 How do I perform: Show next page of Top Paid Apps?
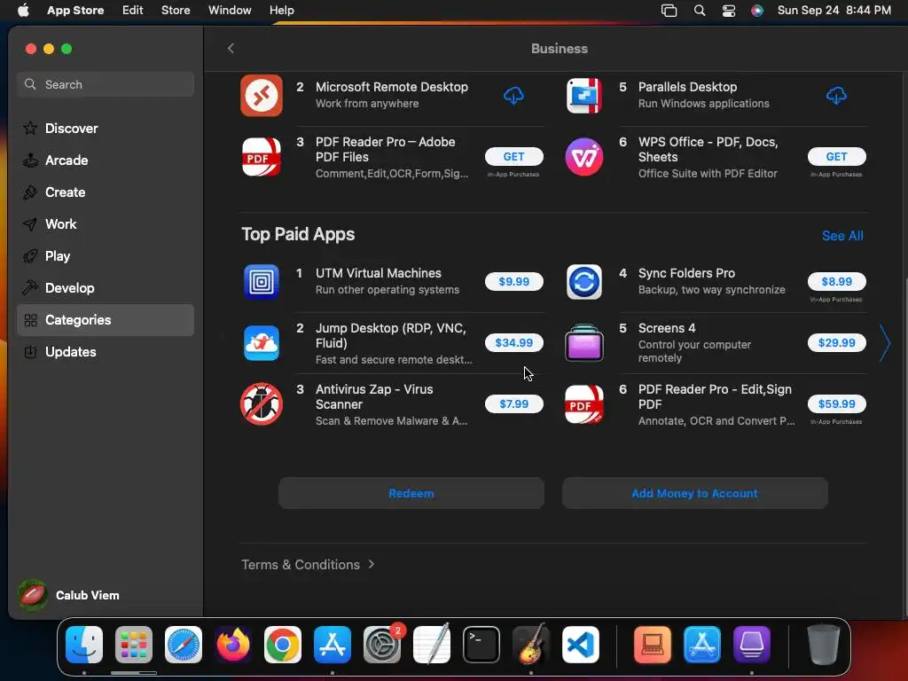click(x=885, y=343)
